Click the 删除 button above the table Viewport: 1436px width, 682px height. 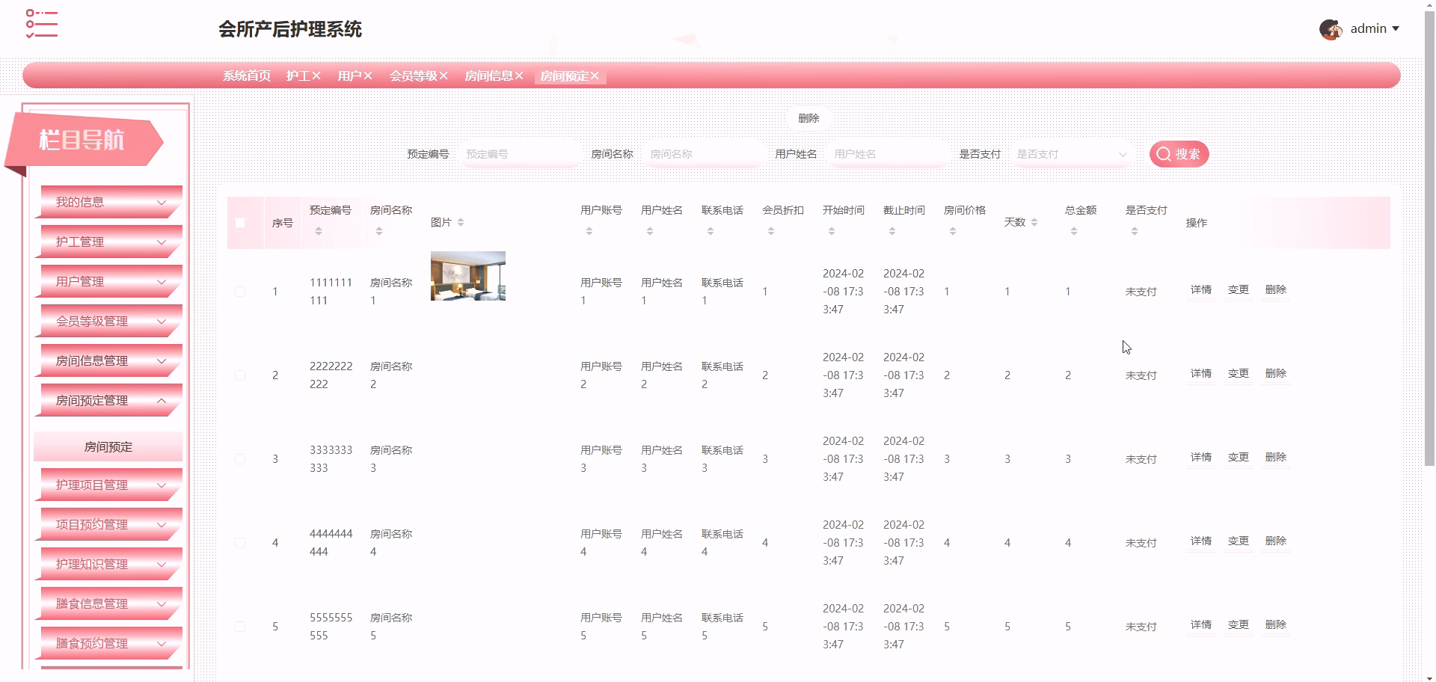coord(809,118)
